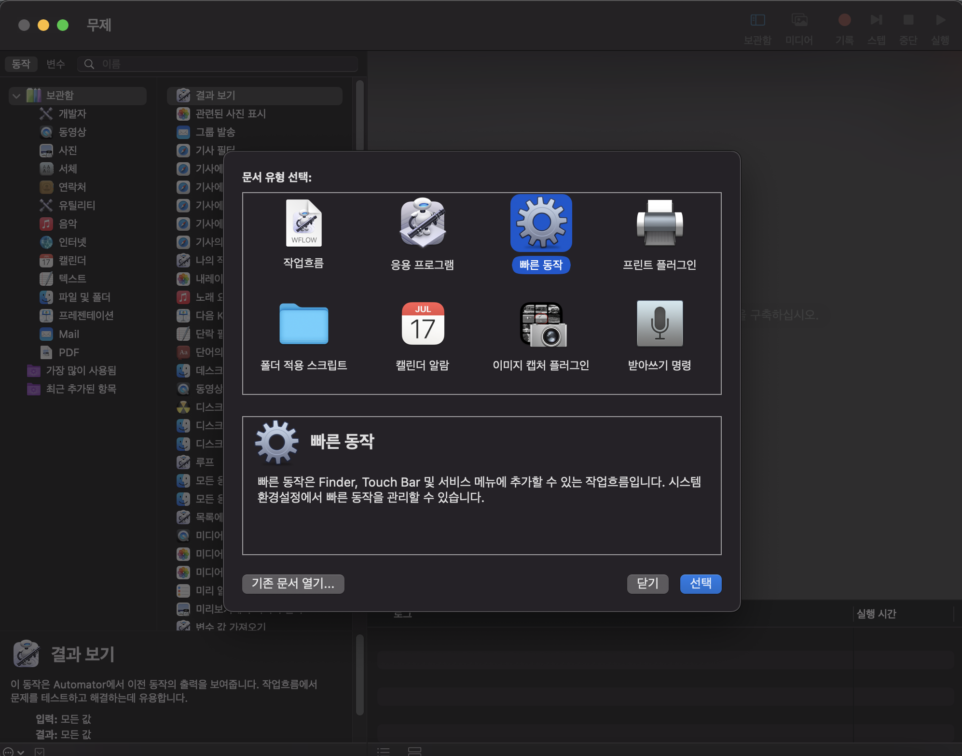This screenshot has height=756, width=962.
Task: Switch to the 동작 (Actions) tab
Action: [x=21, y=64]
